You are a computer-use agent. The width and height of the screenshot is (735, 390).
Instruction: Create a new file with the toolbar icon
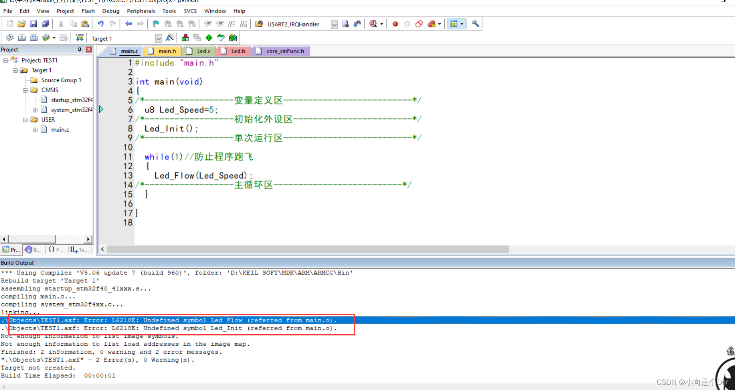coord(10,24)
